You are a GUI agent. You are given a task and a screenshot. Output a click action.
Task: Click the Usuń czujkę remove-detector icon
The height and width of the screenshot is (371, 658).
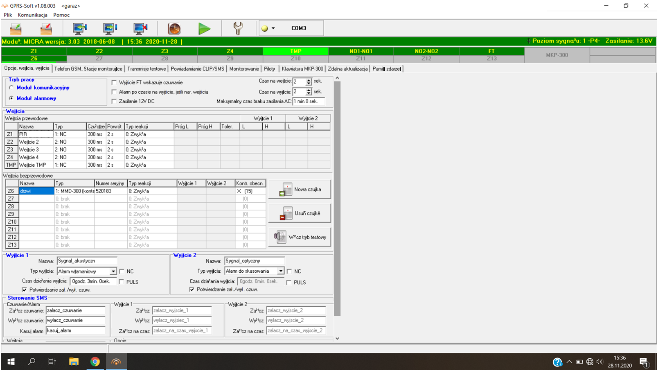(286, 213)
